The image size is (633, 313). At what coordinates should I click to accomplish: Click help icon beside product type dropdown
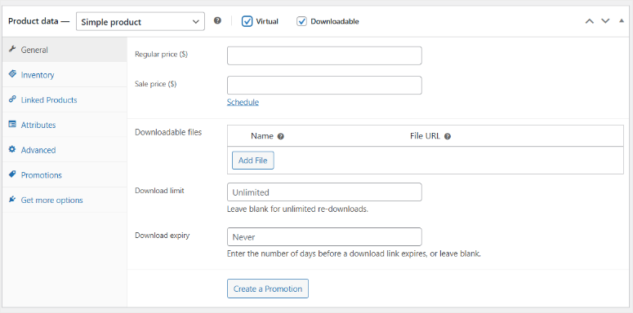(x=217, y=21)
